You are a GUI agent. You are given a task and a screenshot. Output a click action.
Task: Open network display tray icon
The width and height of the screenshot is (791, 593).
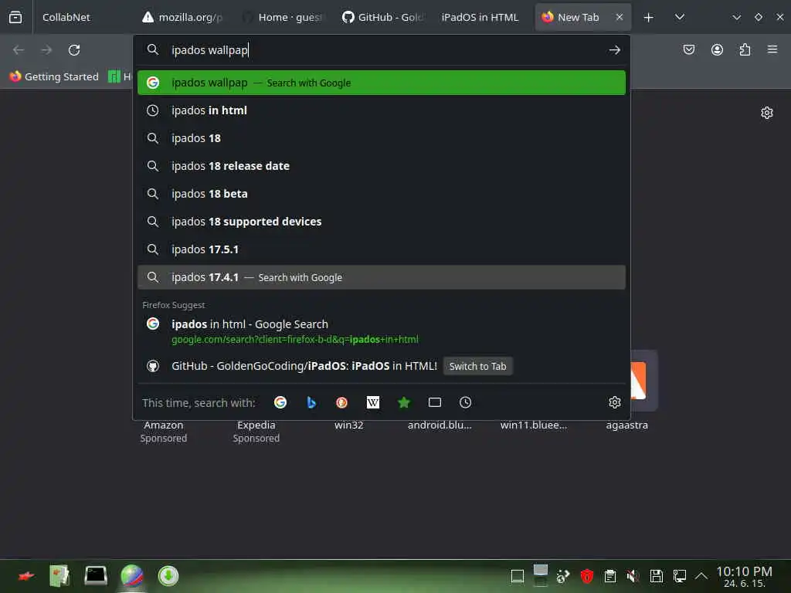click(680, 575)
